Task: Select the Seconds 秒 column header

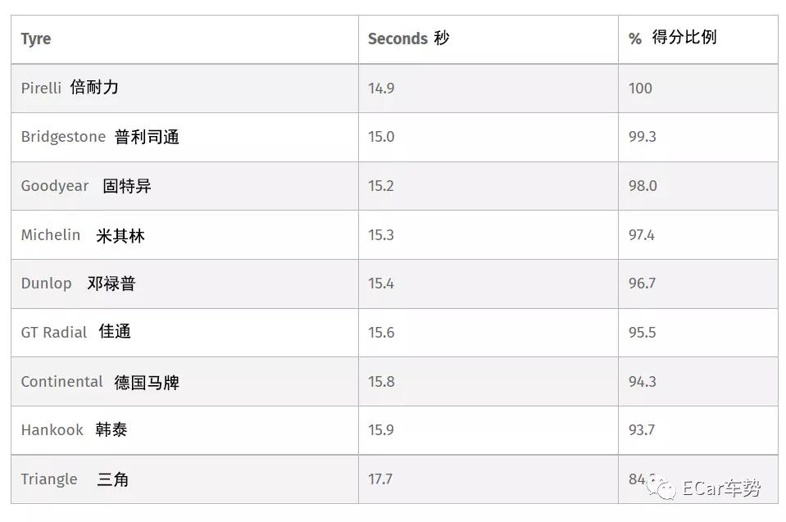Action: point(408,39)
